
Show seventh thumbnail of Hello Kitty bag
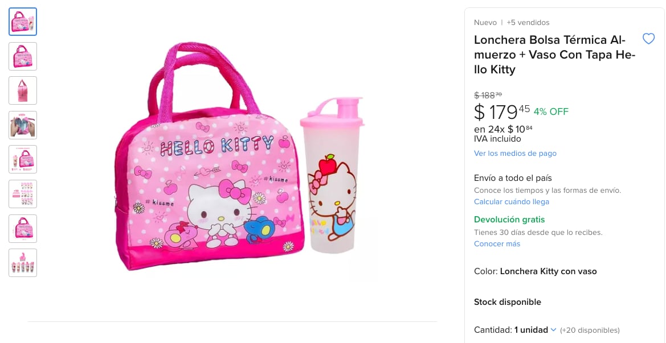(23, 229)
